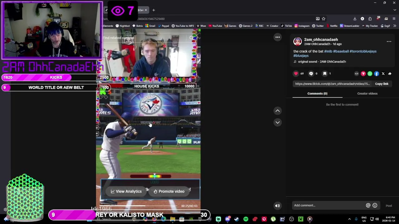Viewport: 399px width, 224px height.
Task: Open the Instagram bookmark
Action: [x=302, y=26]
